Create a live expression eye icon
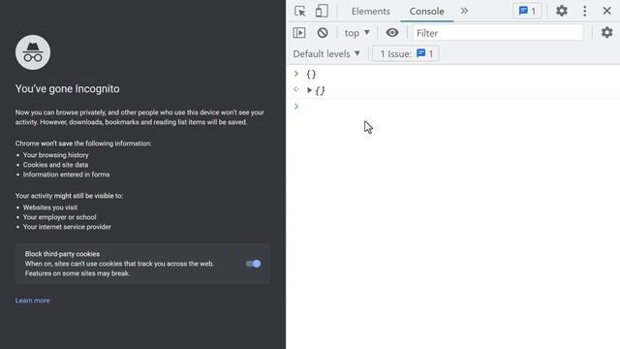Viewport: 620px width, 349px height. point(391,33)
